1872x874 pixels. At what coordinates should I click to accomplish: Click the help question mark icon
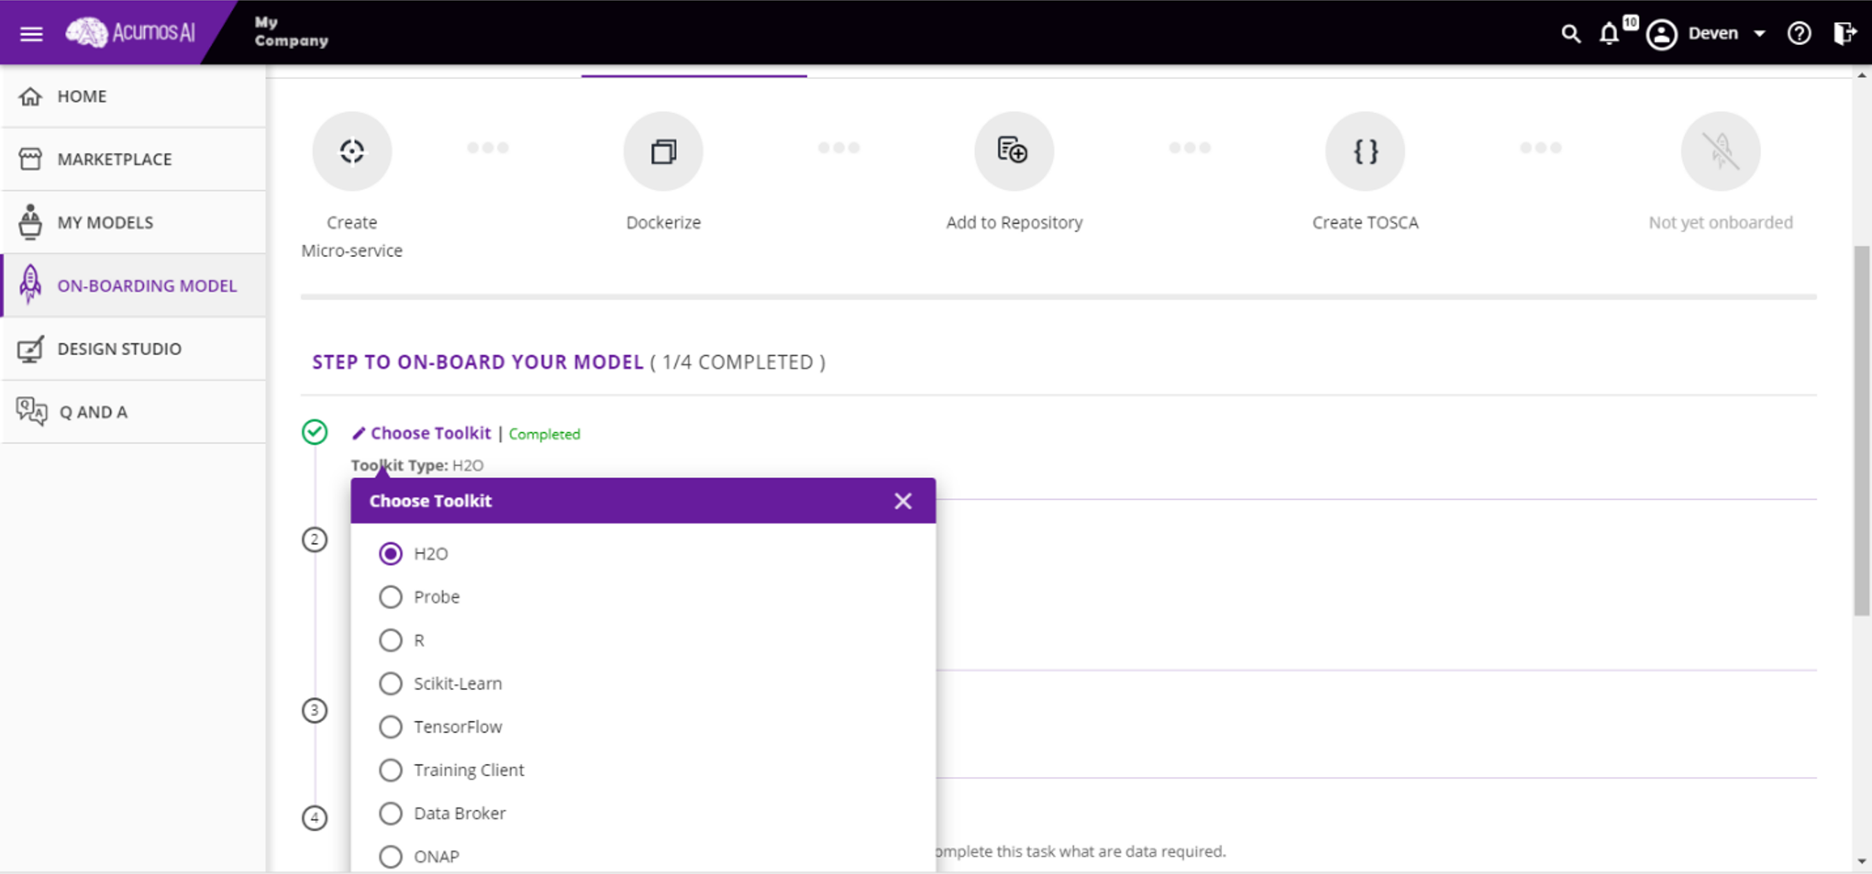coord(1799,33)
